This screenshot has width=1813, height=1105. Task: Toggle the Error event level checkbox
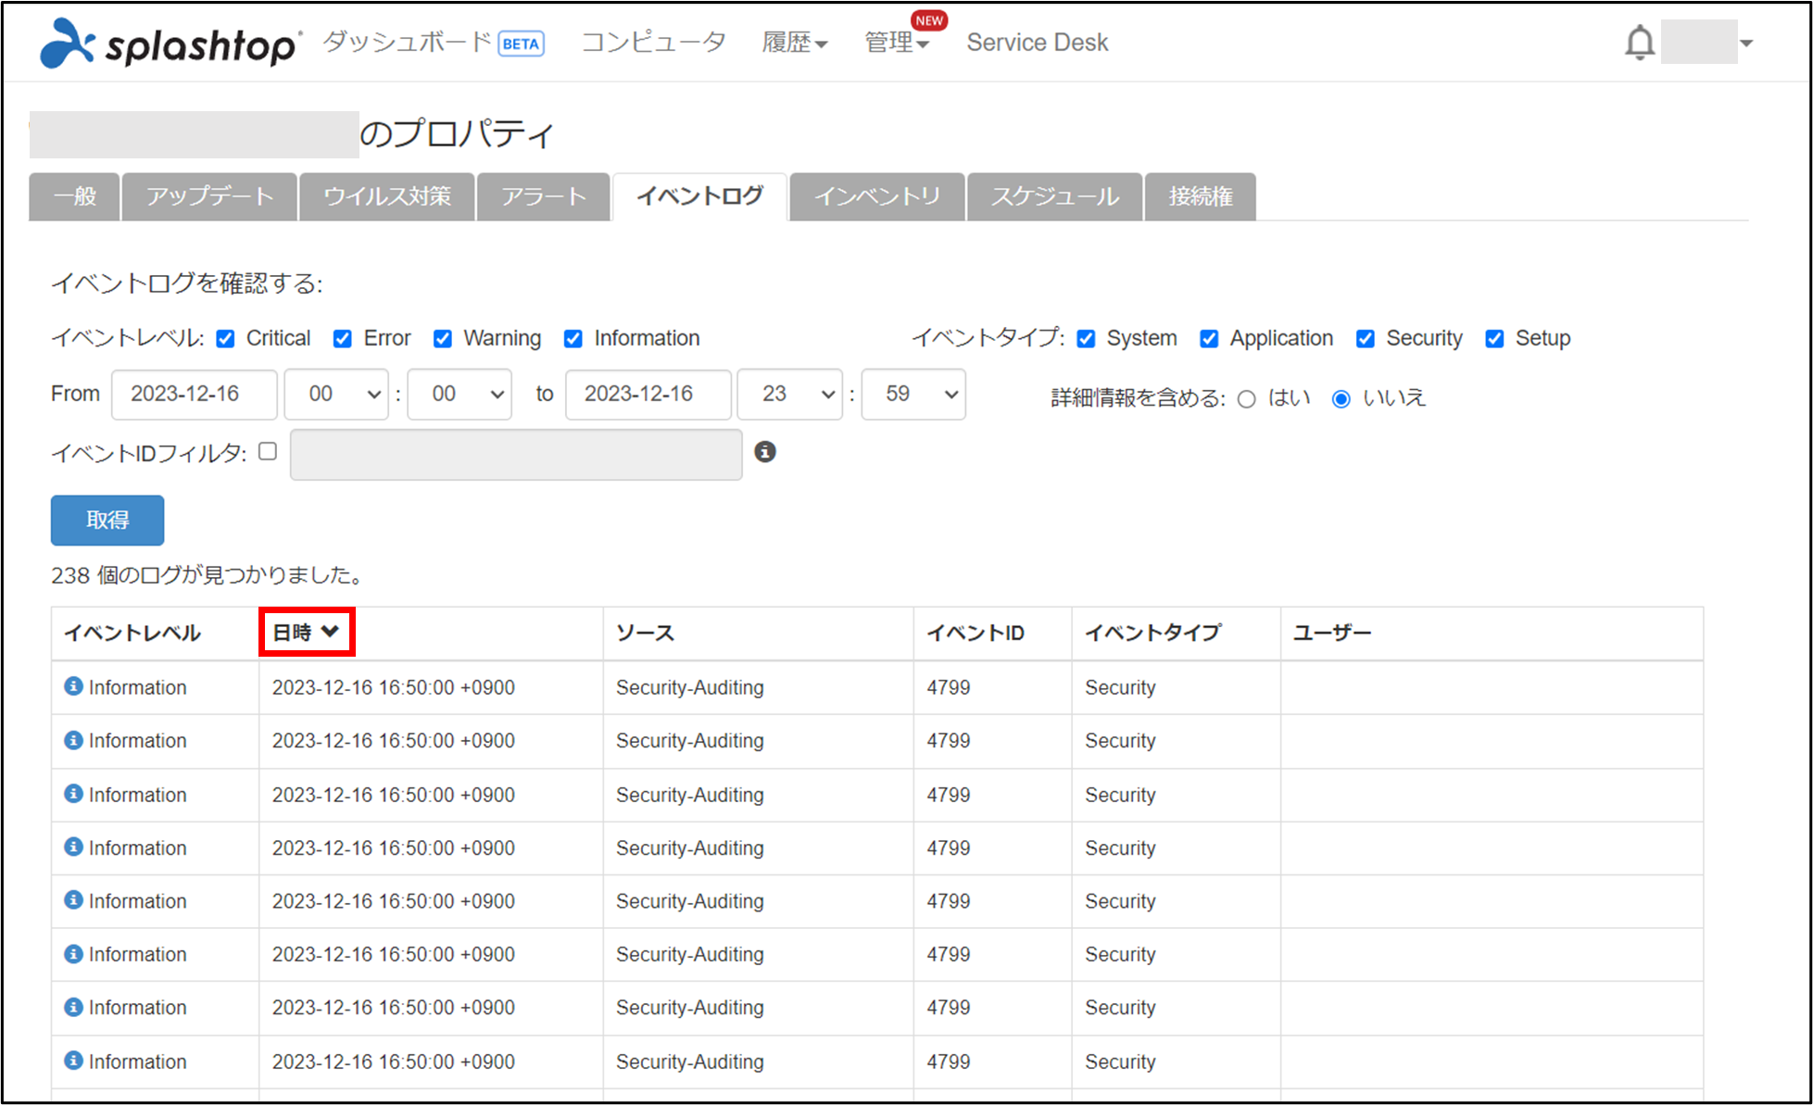[343, 339]
